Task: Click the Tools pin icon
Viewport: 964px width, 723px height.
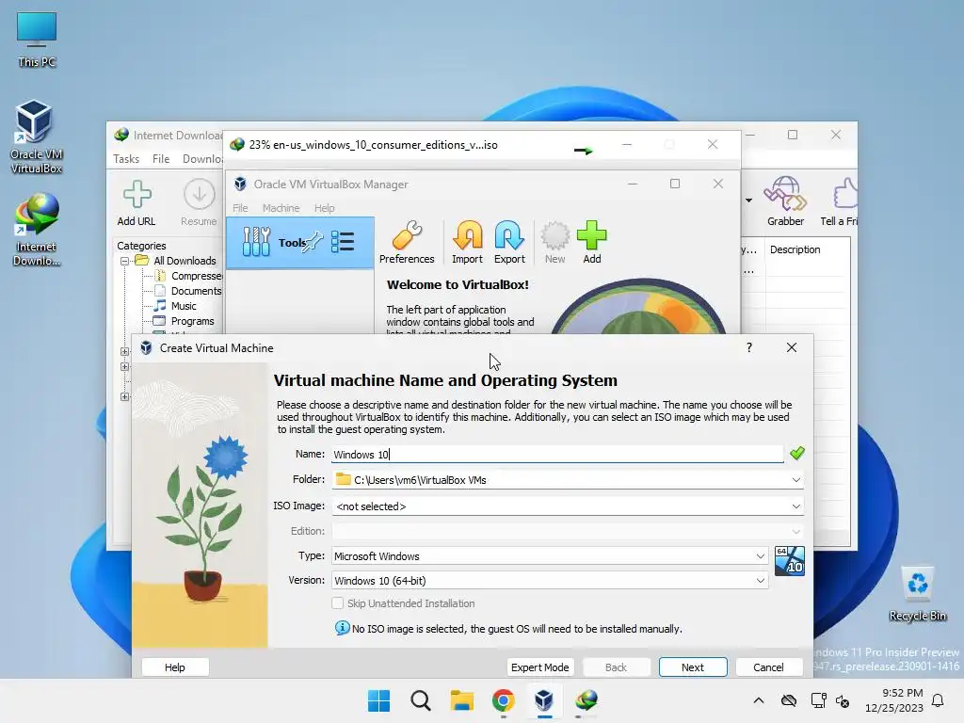Action: 313,241
